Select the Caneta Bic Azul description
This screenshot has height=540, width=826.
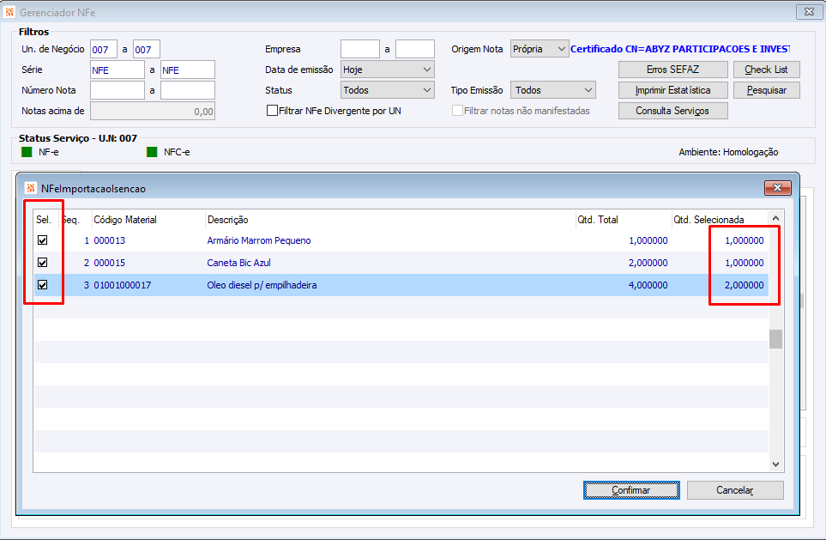point(238,263)
